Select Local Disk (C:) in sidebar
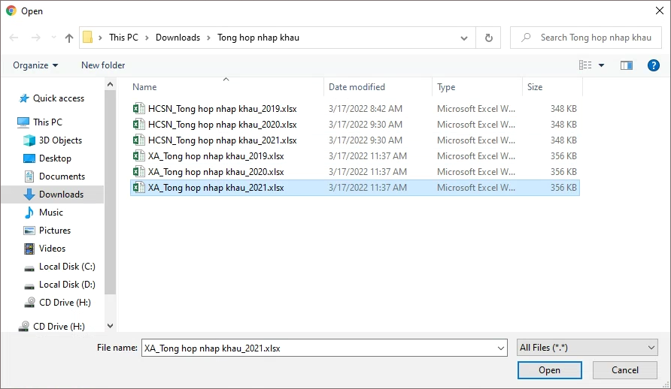The width and height of the screenshot is (671, 389). click(x=67, y=267)
